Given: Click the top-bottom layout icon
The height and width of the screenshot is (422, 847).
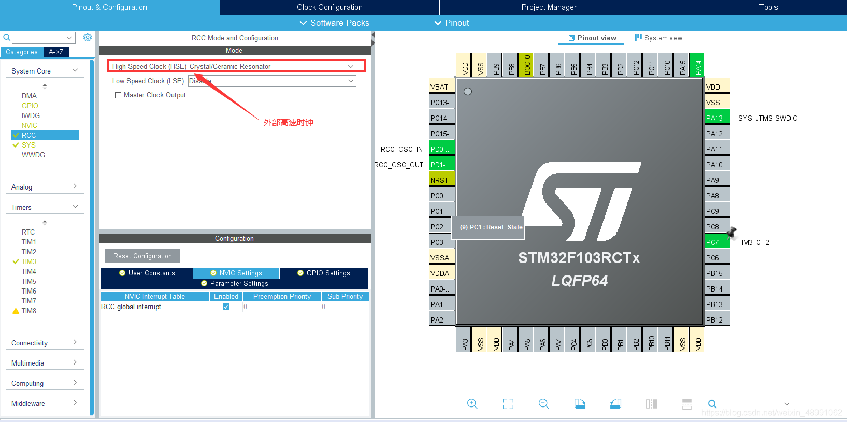Looking at the screenshot, I should pos(687,404).
